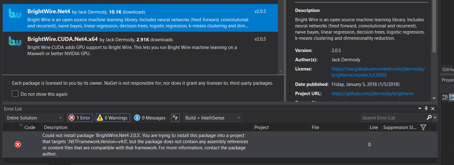The image size is (454, 165).
Task: Sort by the Code column
Action: [x=30, y=127]
